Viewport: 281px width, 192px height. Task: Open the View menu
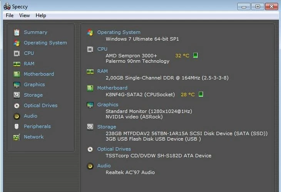coord(24,16)
